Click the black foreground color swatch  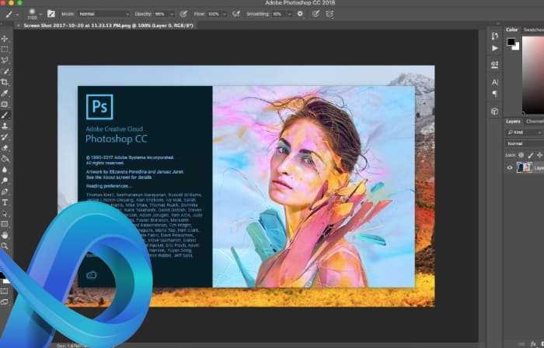(x=511, y=42)
